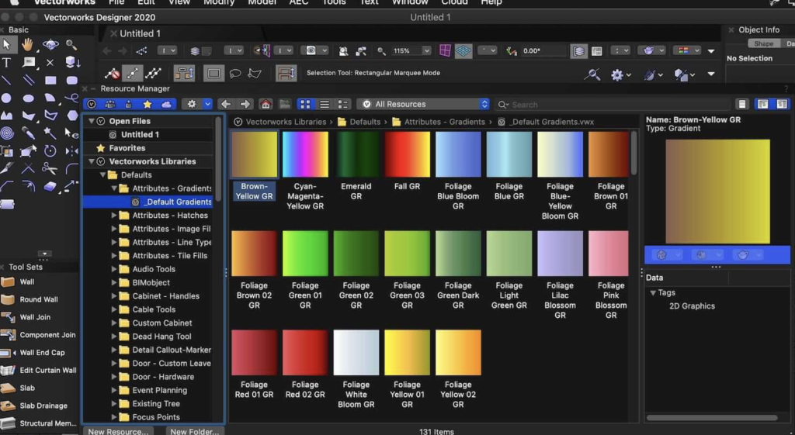Select the Text tool
The height and width of the screenshot is (435, 795).
(x=6, y=63)
